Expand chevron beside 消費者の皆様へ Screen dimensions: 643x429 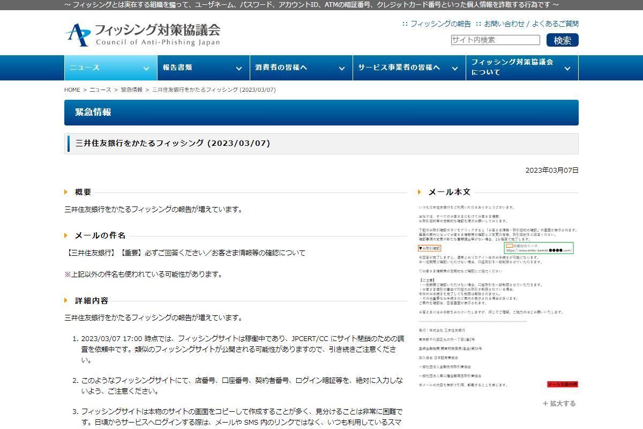tap(342, 68)
